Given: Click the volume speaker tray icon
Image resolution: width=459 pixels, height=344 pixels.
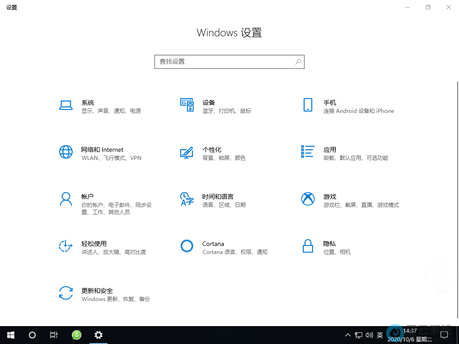Looking at the screenshot, I should click(369, 335).
